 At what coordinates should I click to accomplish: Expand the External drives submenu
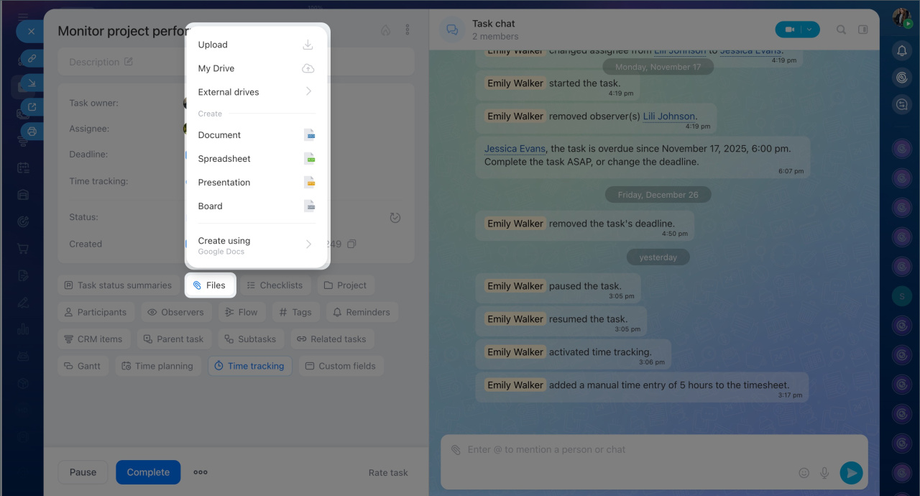pos(256,92)
